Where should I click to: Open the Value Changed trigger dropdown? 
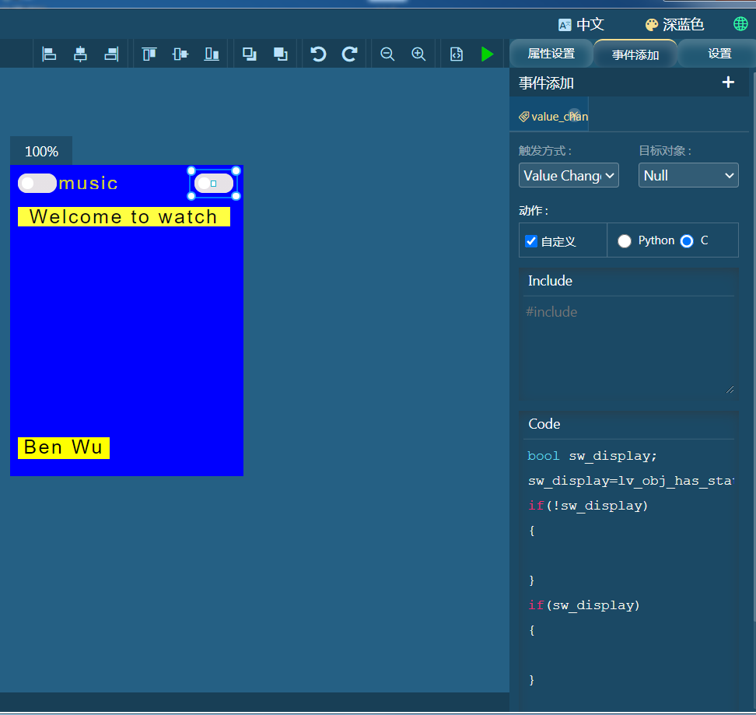coord(569,176)
